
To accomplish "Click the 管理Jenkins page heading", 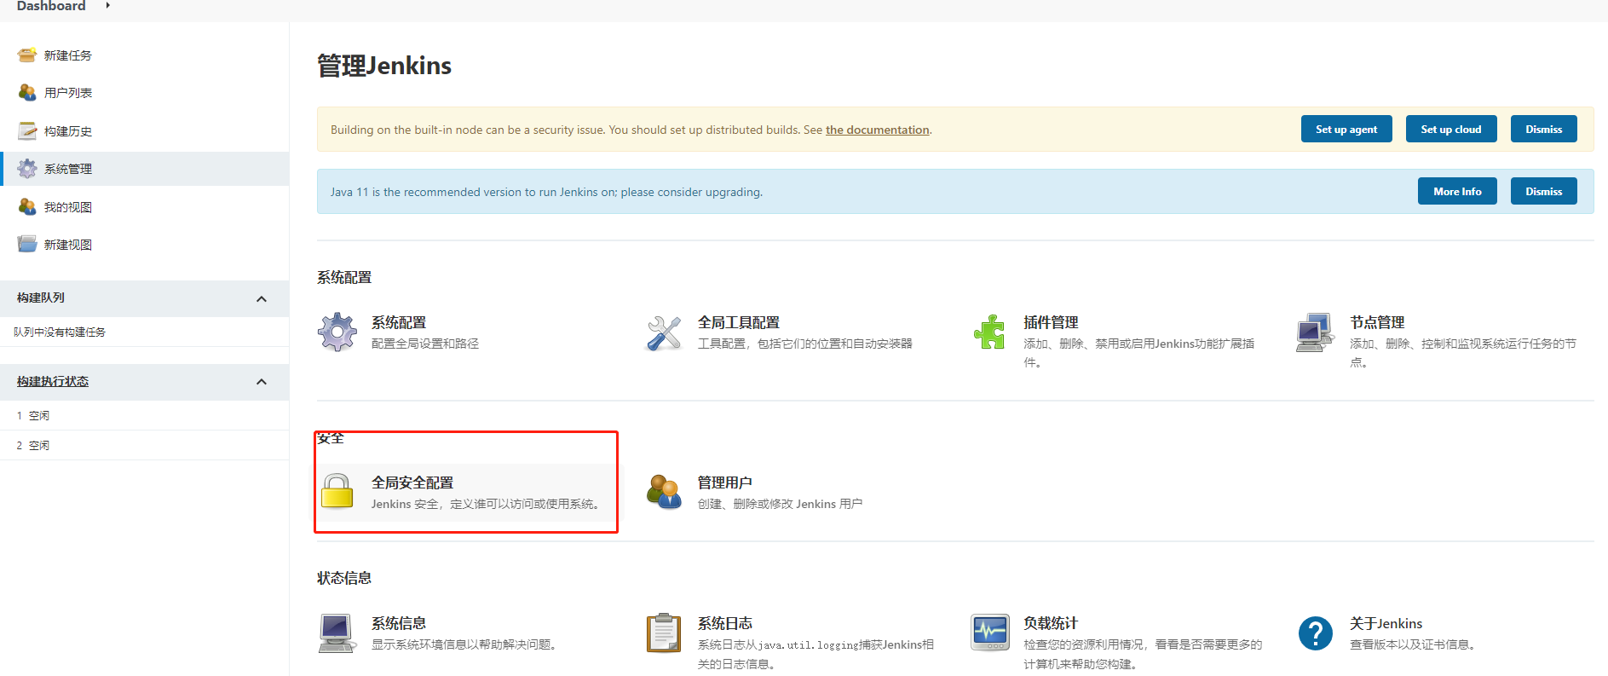I will point(384,66).
